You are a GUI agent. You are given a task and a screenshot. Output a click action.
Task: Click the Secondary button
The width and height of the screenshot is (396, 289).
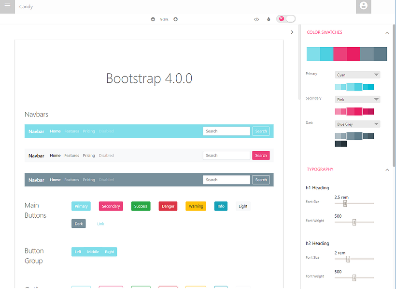111,206
